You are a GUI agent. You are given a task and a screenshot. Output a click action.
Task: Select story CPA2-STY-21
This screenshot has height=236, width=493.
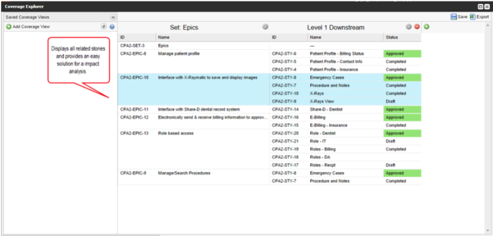(285, 141)
